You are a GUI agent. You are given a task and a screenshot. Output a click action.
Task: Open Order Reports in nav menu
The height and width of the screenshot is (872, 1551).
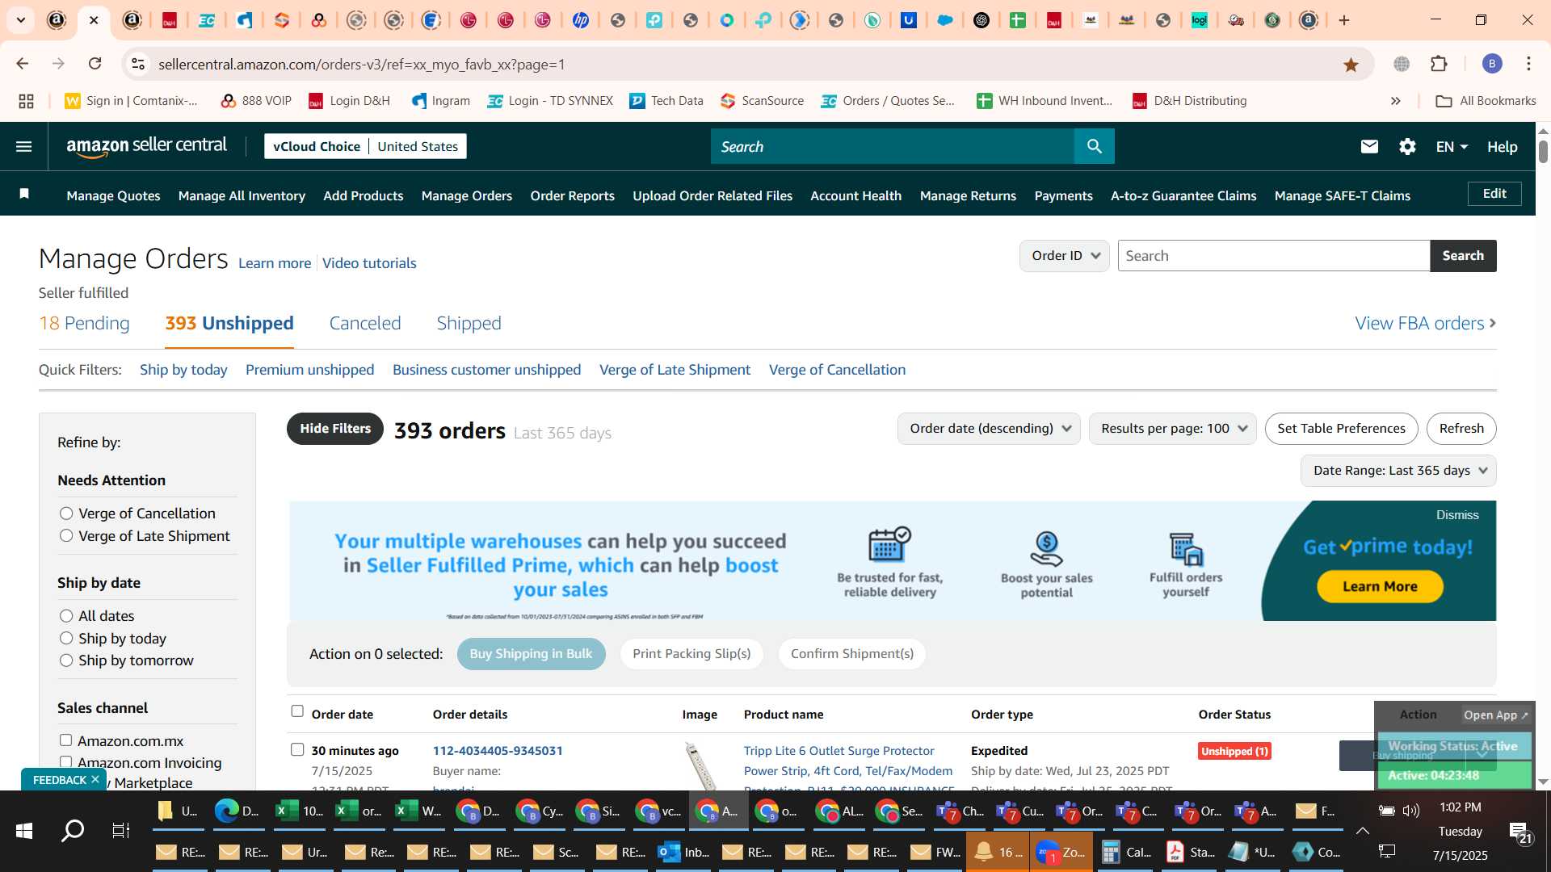(x=572, y=195)
